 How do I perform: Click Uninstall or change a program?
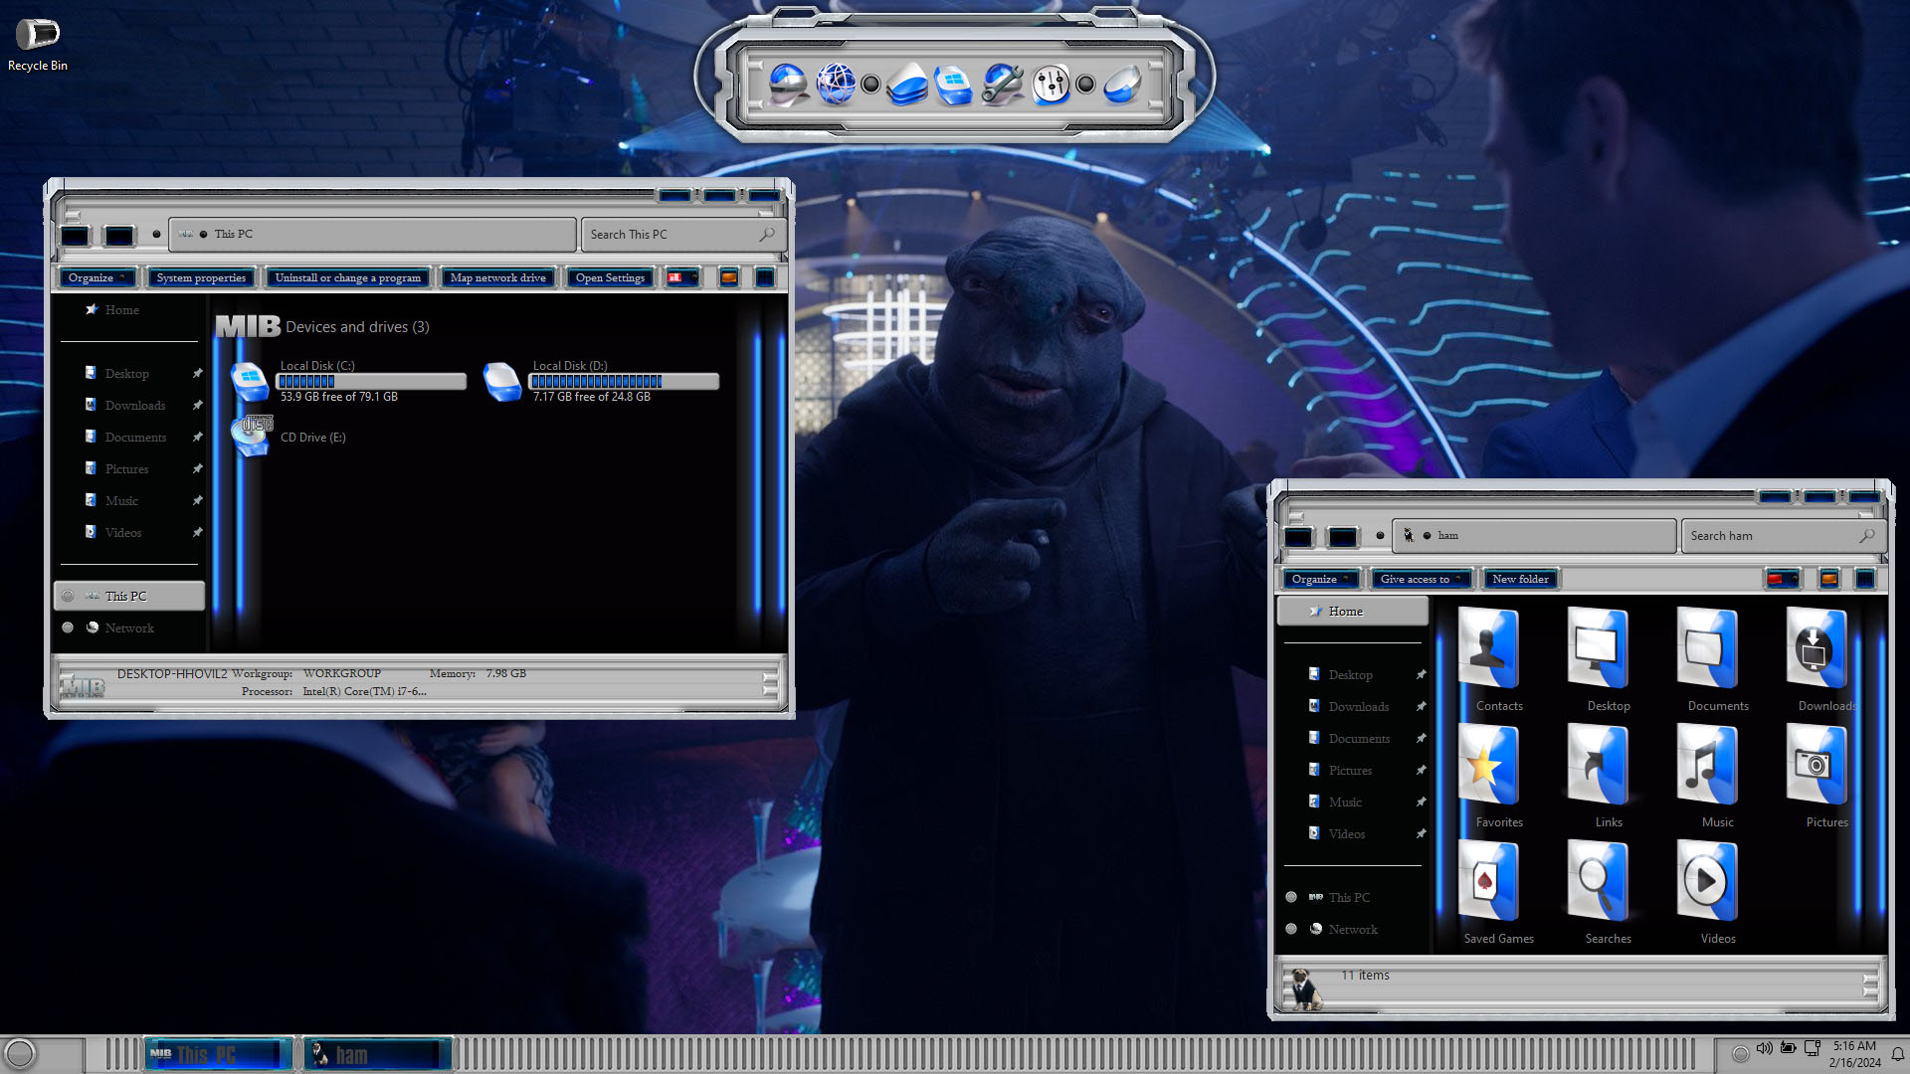(347, 277)
